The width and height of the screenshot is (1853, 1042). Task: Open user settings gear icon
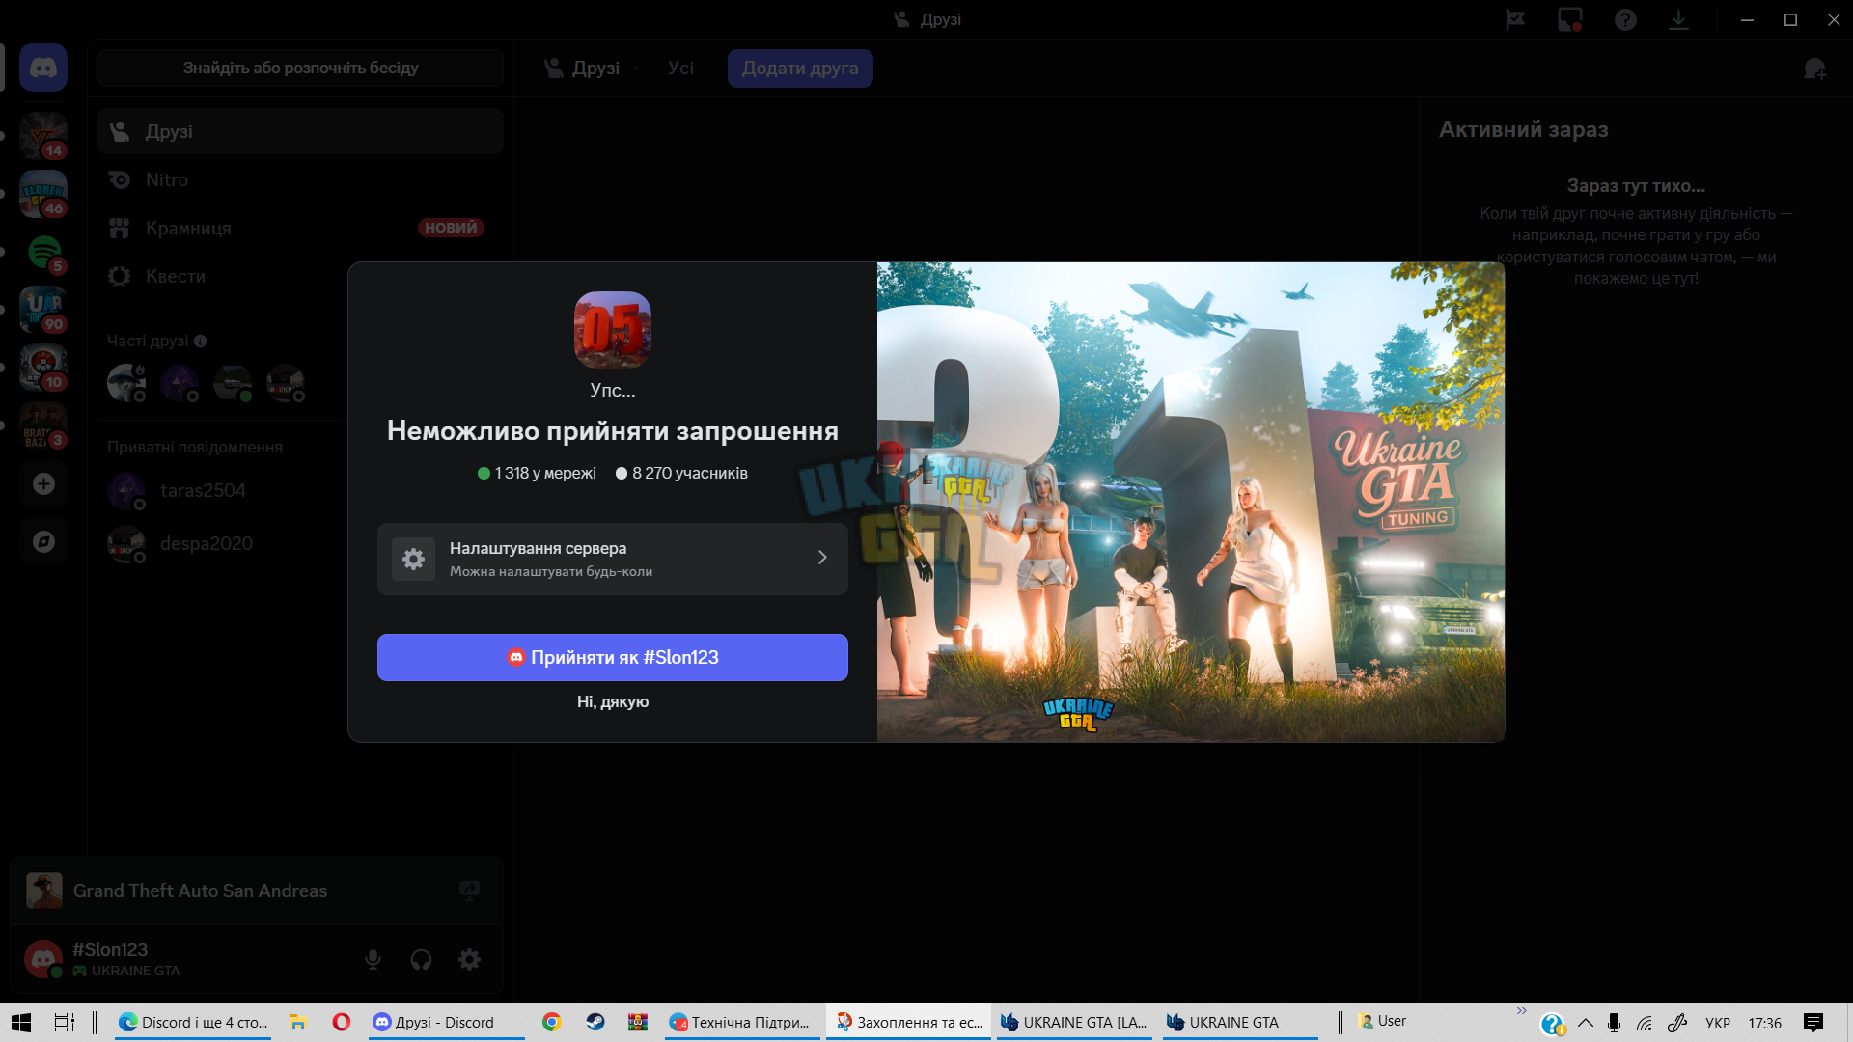coord(469,959)
